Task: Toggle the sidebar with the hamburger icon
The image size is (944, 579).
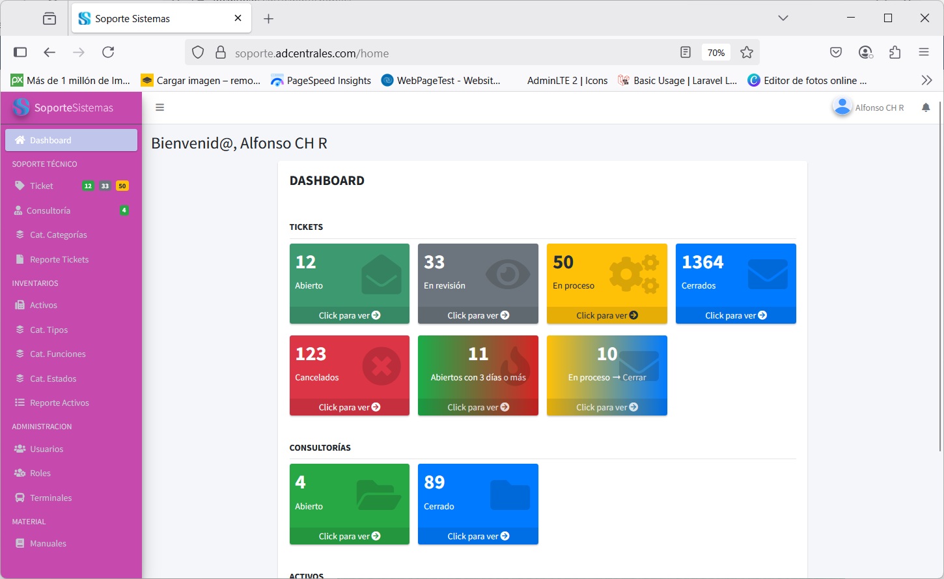Action: click(x=160, y=107)
